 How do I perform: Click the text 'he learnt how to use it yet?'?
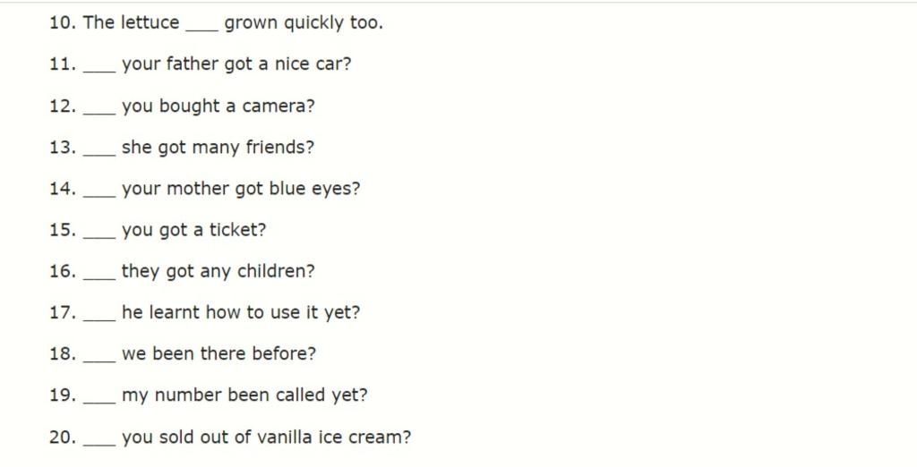coord(241,312)
